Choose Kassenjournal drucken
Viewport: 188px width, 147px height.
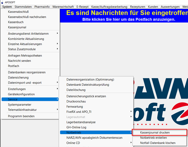click(x=160, y=132)
